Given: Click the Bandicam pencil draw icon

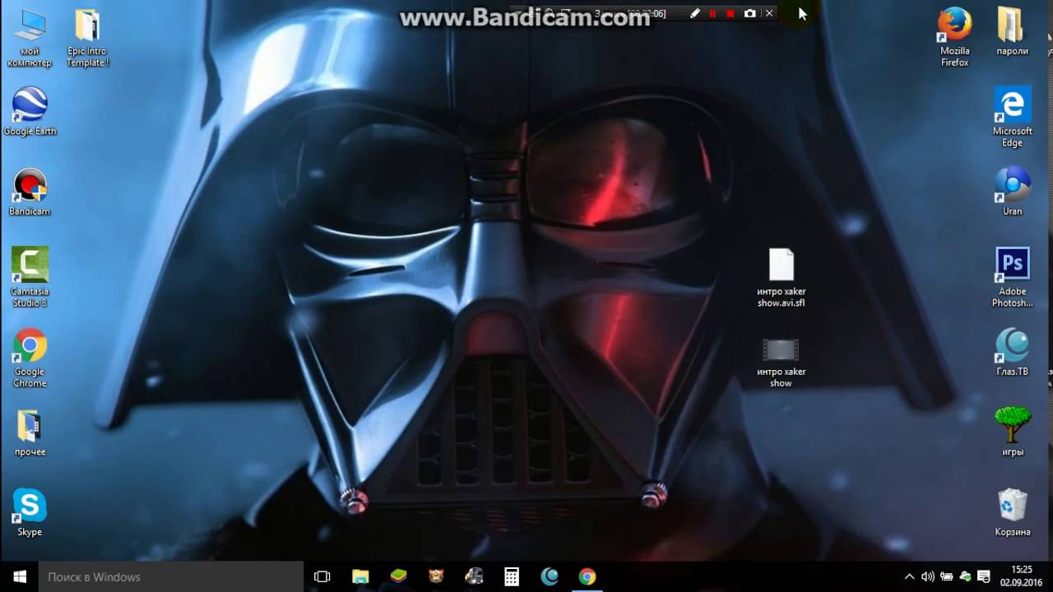Looking at the screenshot, I should point(694,13).
